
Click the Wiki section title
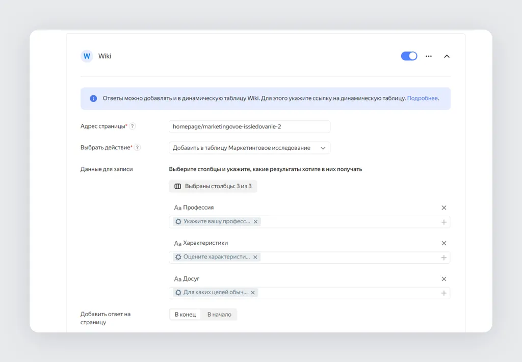(105, 56)
